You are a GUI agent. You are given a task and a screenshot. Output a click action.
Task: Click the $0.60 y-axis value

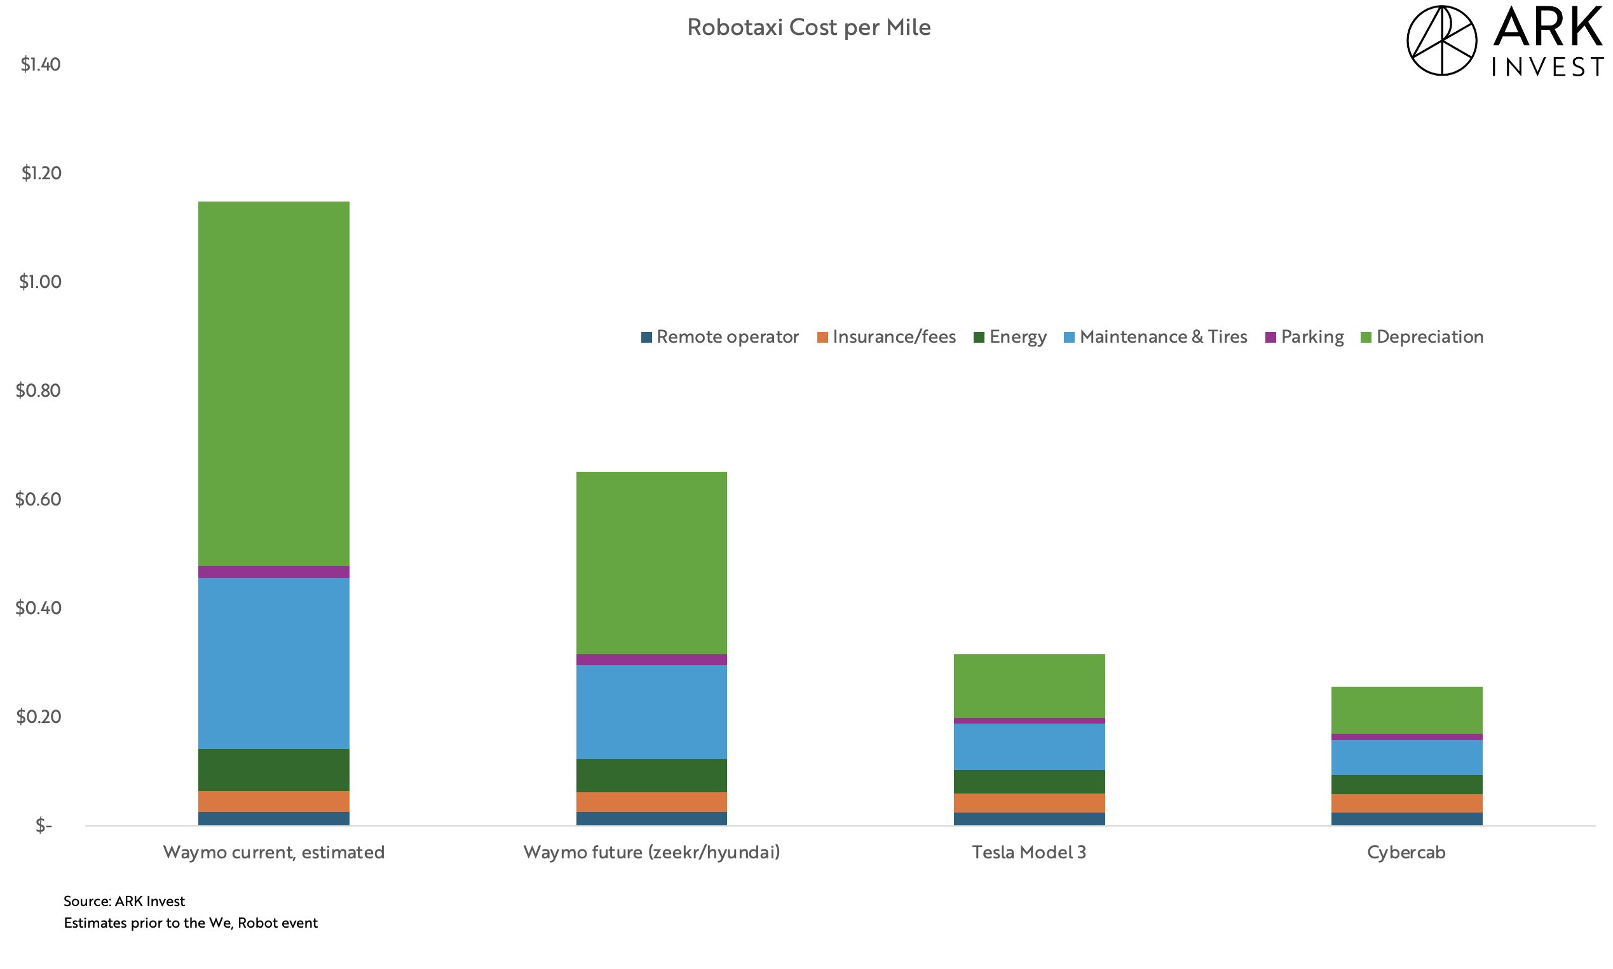point(38,500)
